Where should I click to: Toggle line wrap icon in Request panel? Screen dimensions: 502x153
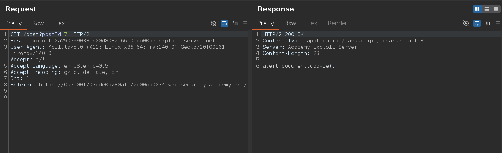pos(224,23)
